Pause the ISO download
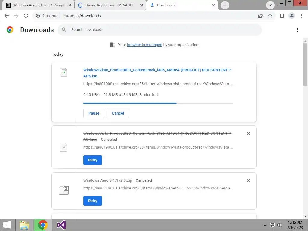 94,113
